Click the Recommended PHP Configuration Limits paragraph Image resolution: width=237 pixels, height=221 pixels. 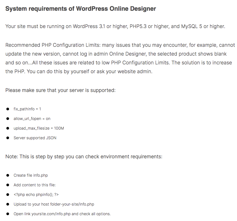(120, 58)
